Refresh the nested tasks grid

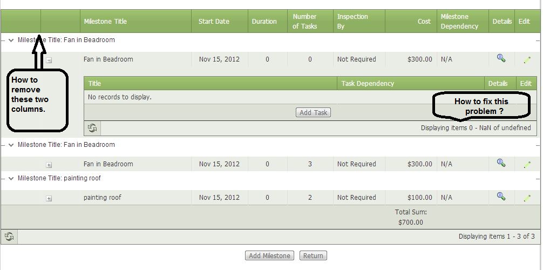(x=92, y=128)
